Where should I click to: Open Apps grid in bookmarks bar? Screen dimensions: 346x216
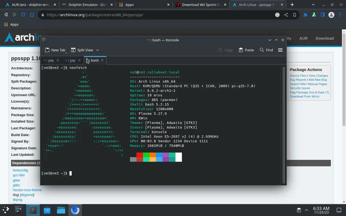click(11, 24)
